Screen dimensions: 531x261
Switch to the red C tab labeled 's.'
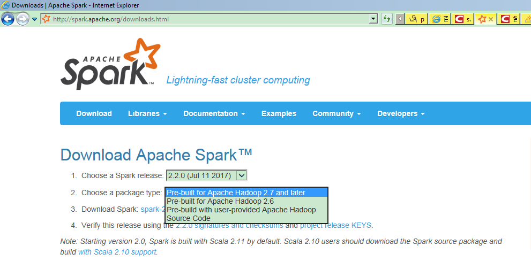pos(462,19)
